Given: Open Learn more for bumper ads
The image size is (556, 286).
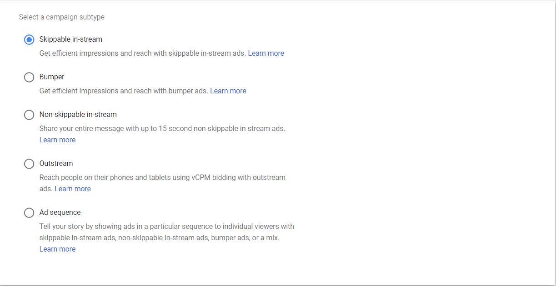Looking at the screenshot, I should (x=228, y=91).
